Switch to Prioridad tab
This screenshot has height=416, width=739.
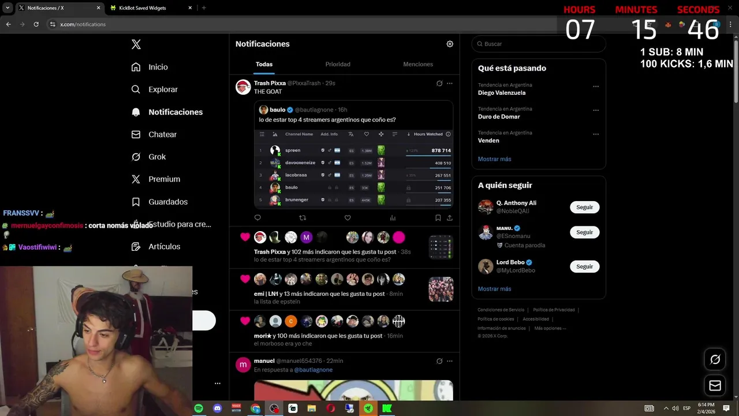338,64
